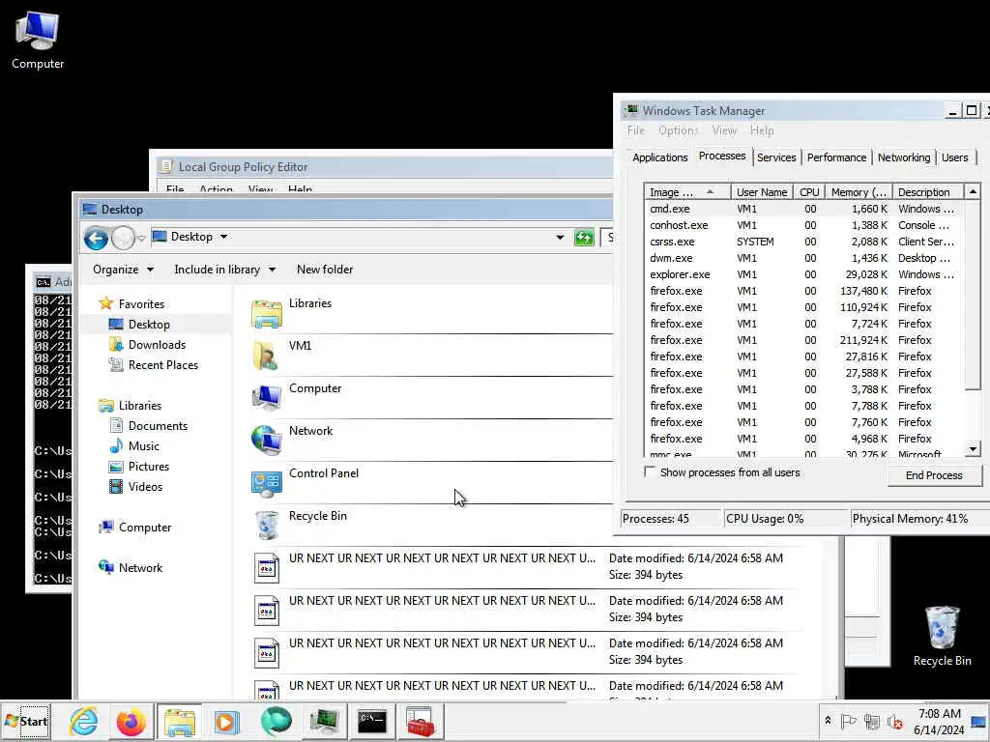Select Control Panel in the file list
Viewport: 990px width, 742px height.
[x=430, y=482]
